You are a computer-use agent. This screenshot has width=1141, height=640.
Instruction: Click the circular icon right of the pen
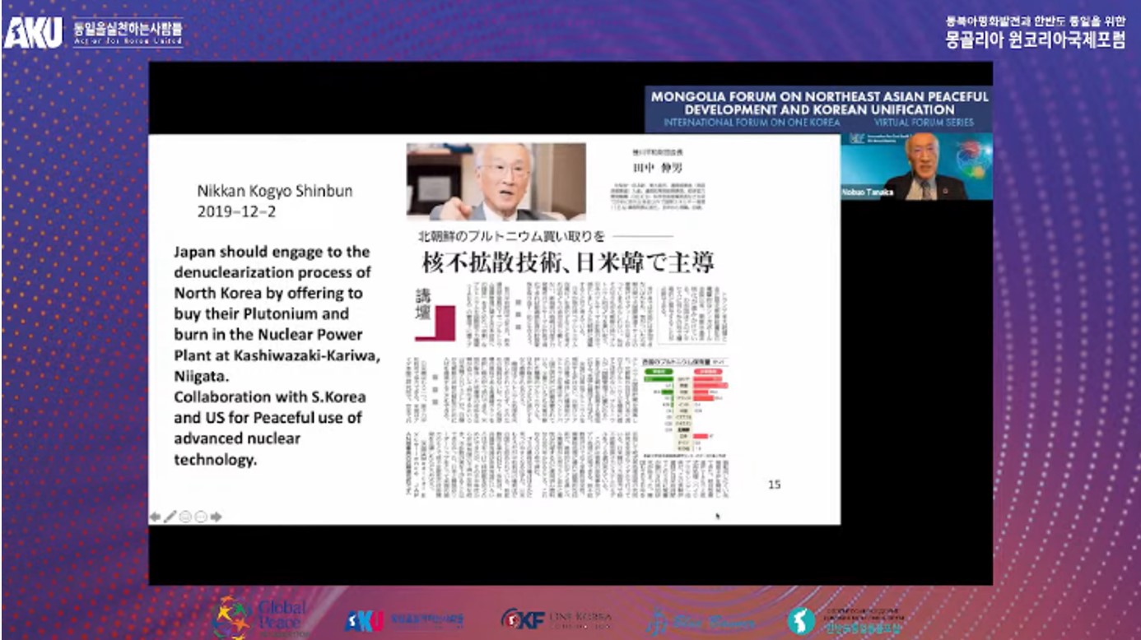185,517
